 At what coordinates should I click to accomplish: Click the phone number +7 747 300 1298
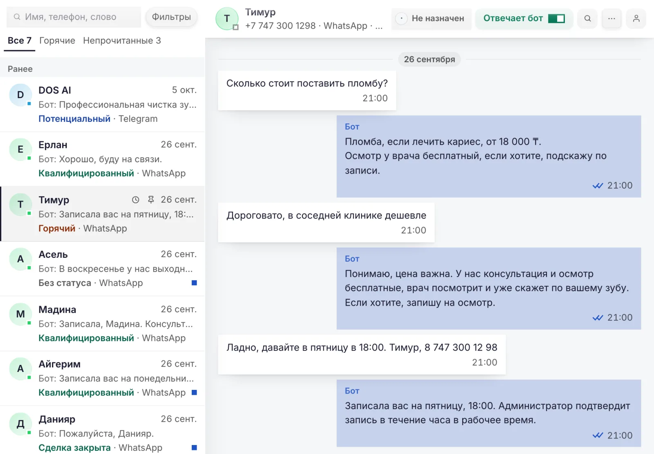280,26
